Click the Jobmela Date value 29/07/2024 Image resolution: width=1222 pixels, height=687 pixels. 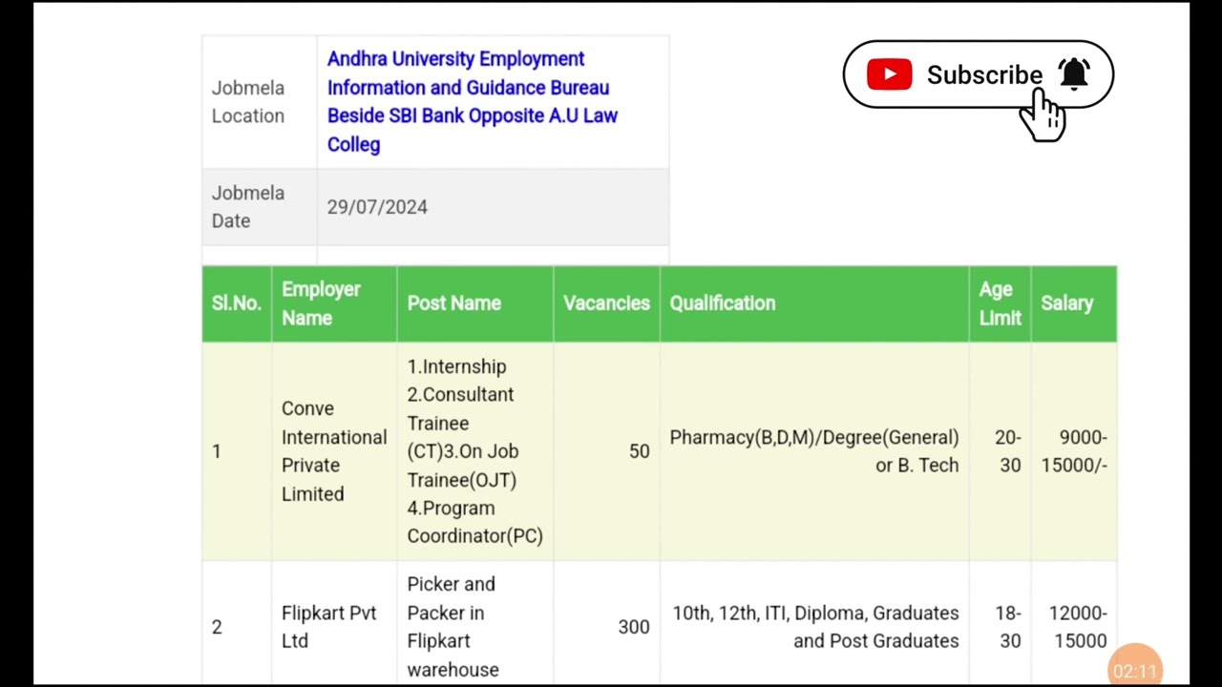pyautogui.click(x=377, y=207)
